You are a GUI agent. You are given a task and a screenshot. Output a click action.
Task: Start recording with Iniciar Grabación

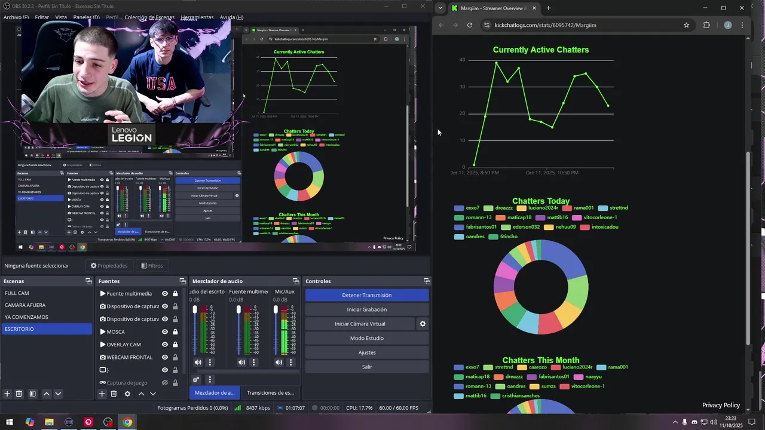367,309
